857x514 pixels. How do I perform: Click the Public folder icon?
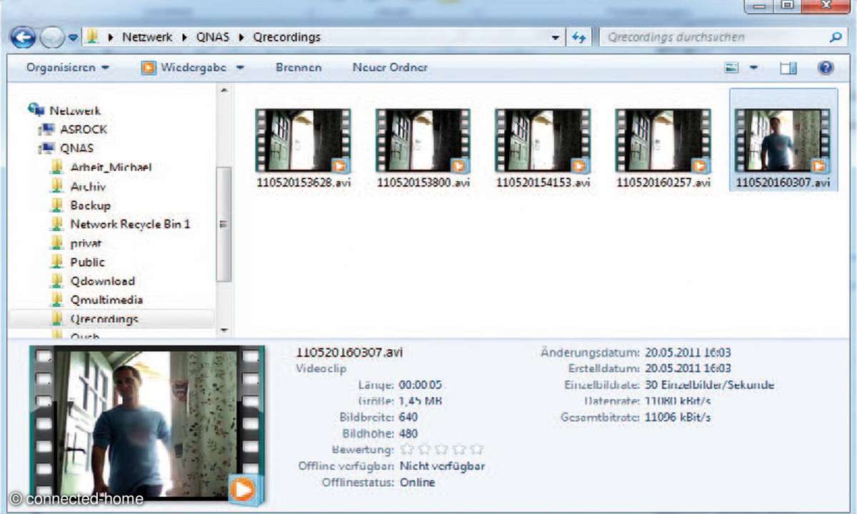[x=58, y=262]
